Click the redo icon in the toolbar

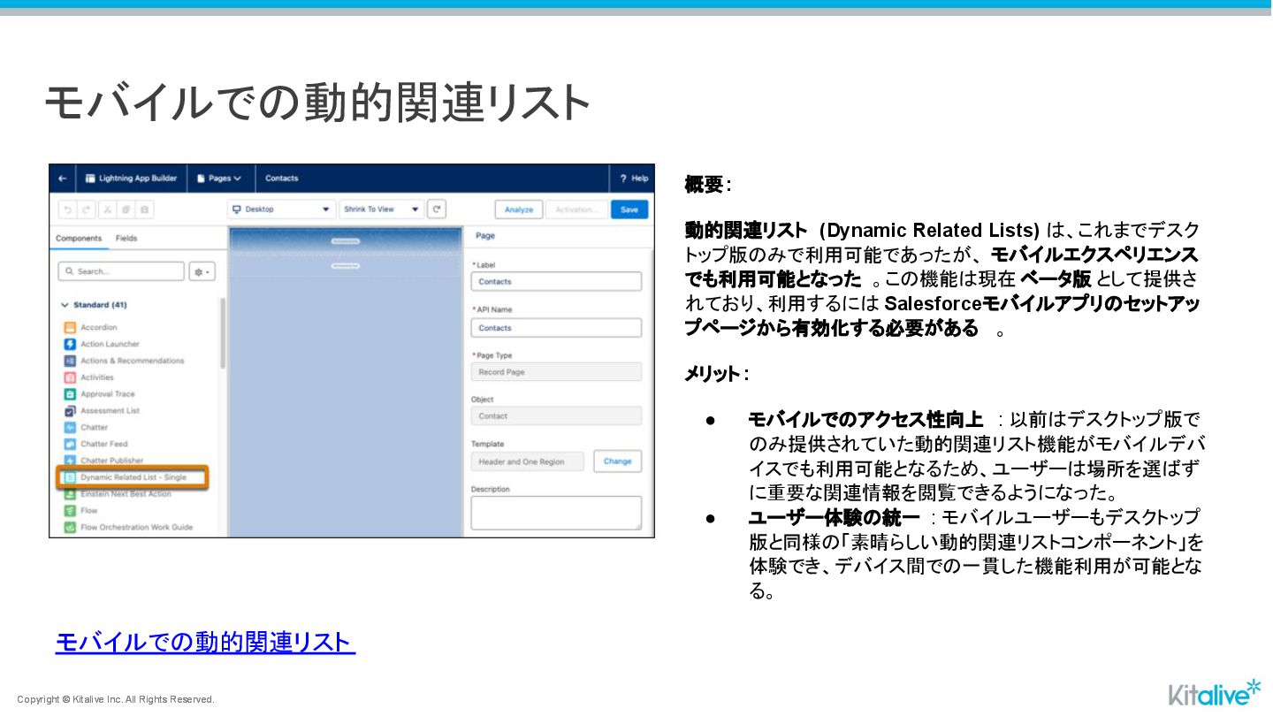(x=88, y=209)
